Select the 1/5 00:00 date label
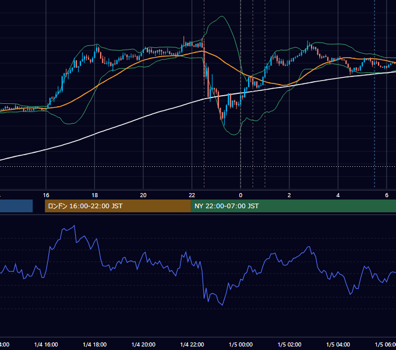Image resolution: width=396 pixels, height=350 pixels. point(241,345)
